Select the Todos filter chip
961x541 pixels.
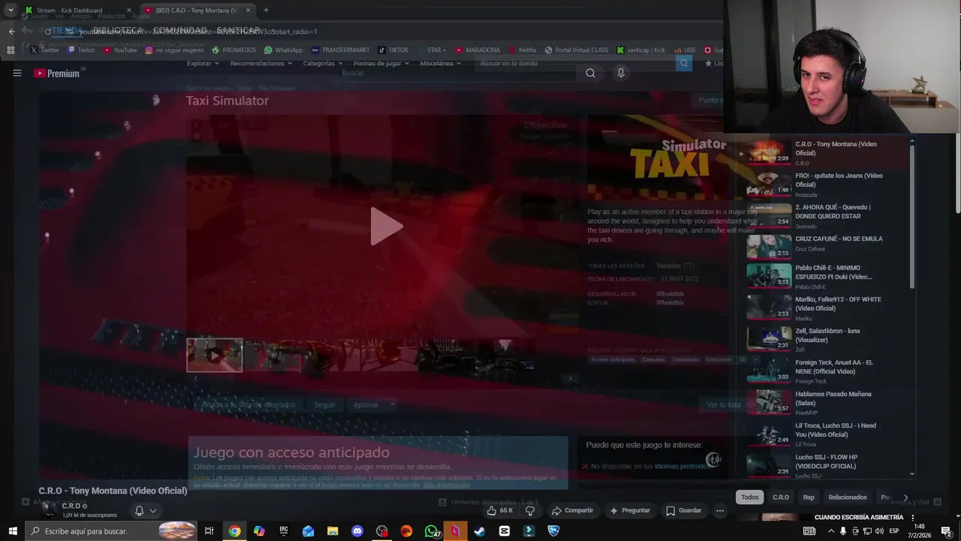tap(750, 497)
